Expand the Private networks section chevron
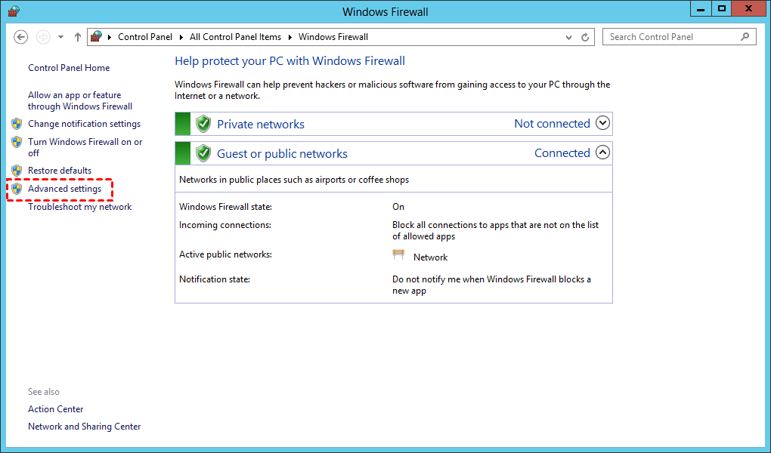This screenshot has height=453, width=771. [x=603, y=123]
